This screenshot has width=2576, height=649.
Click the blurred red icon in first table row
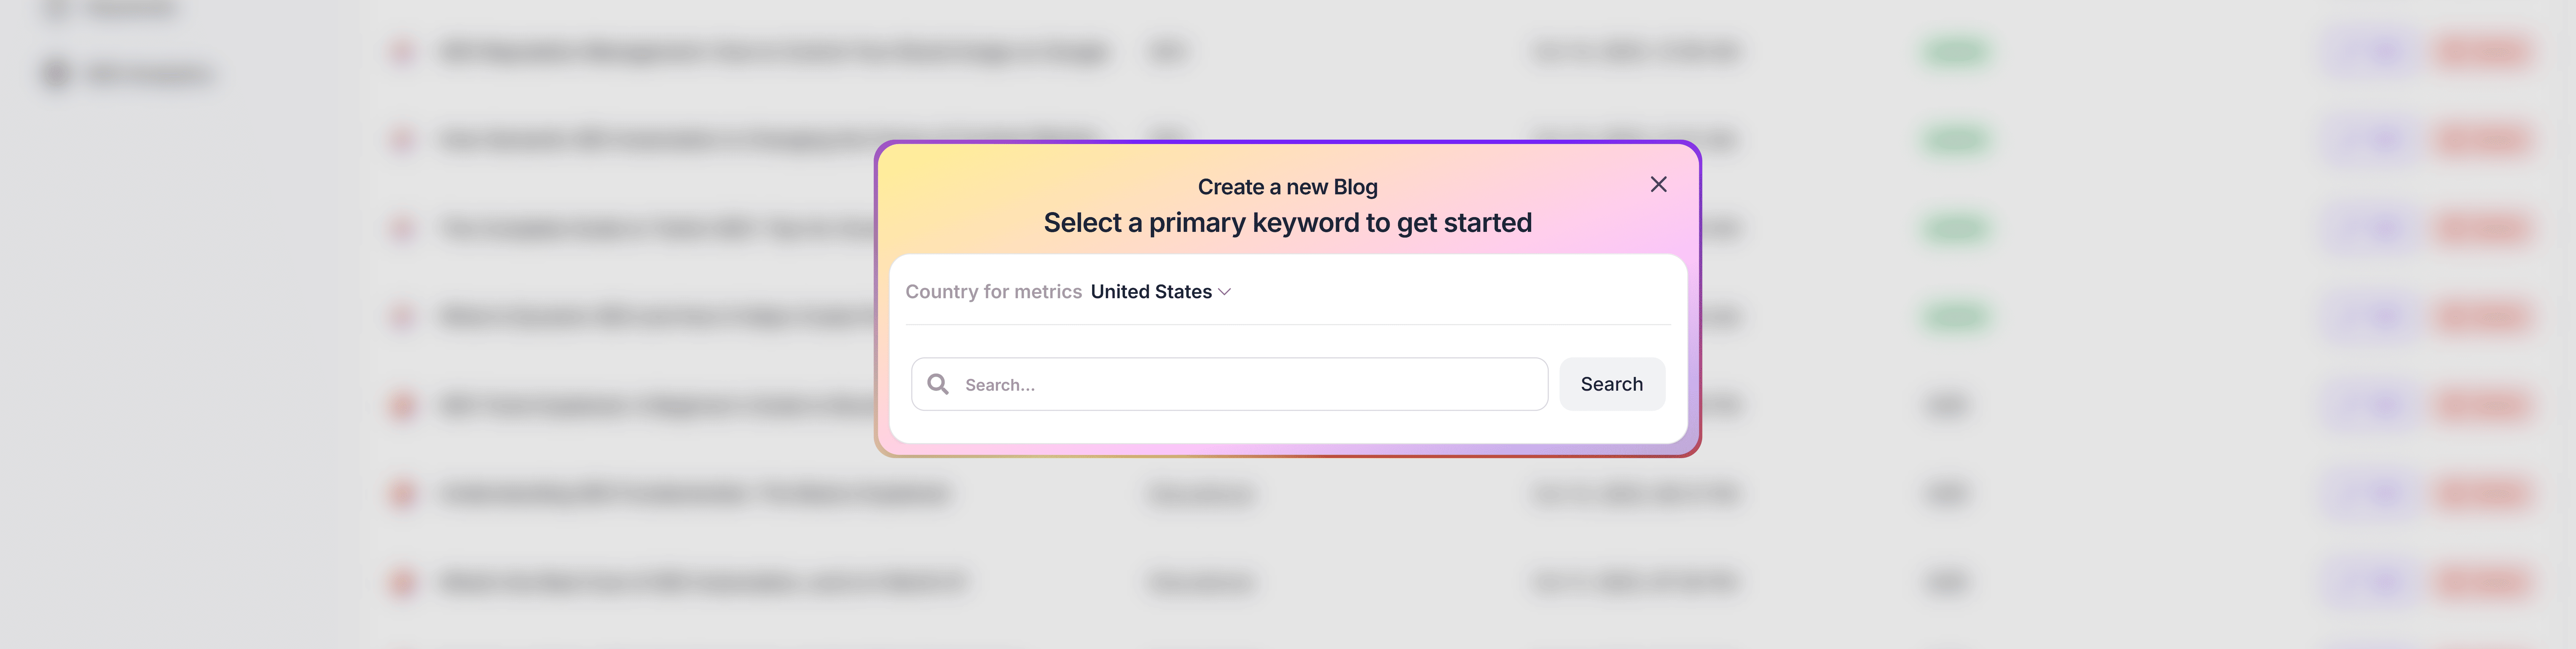(402, 51)
